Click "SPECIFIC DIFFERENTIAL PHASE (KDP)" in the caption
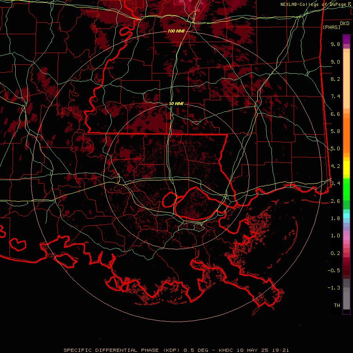 pyautogui.click(x=122, y=350)
